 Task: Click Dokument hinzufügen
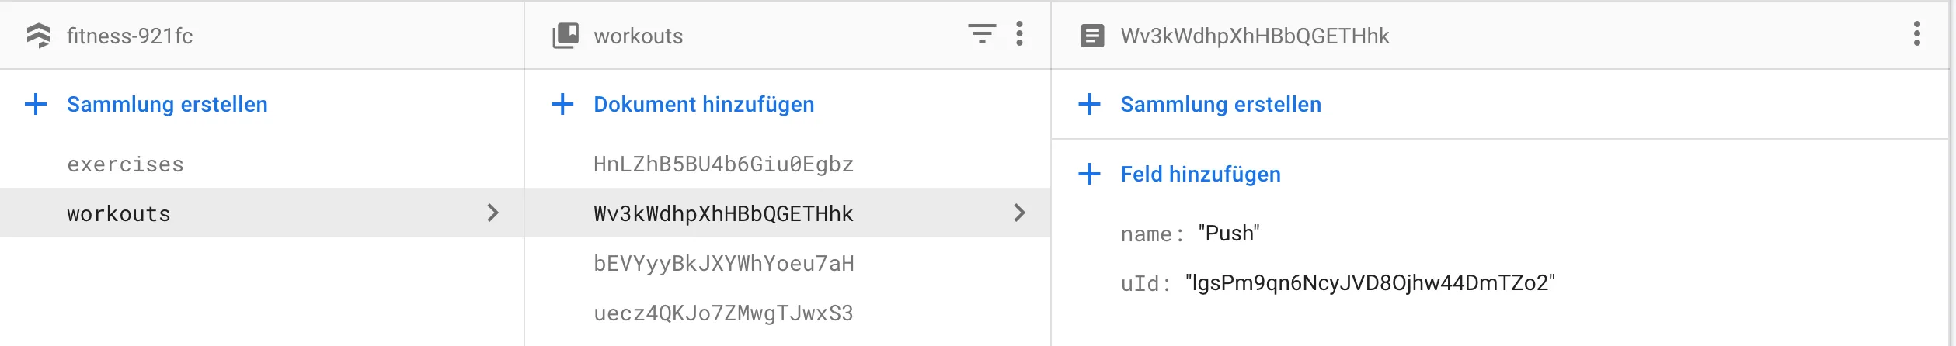click(704, 104)
